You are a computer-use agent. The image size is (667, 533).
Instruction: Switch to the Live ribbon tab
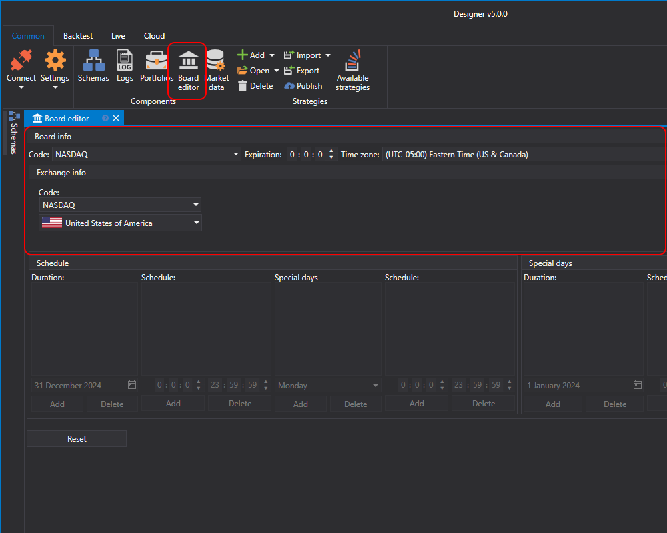tap(118, 36)
